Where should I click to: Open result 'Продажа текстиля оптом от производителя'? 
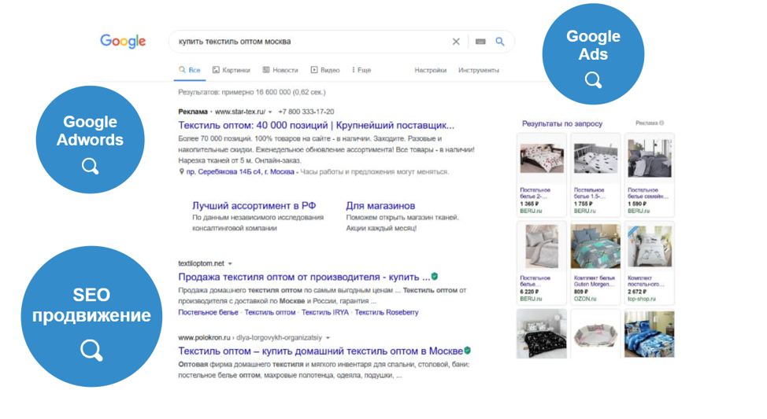click(304, 277)
